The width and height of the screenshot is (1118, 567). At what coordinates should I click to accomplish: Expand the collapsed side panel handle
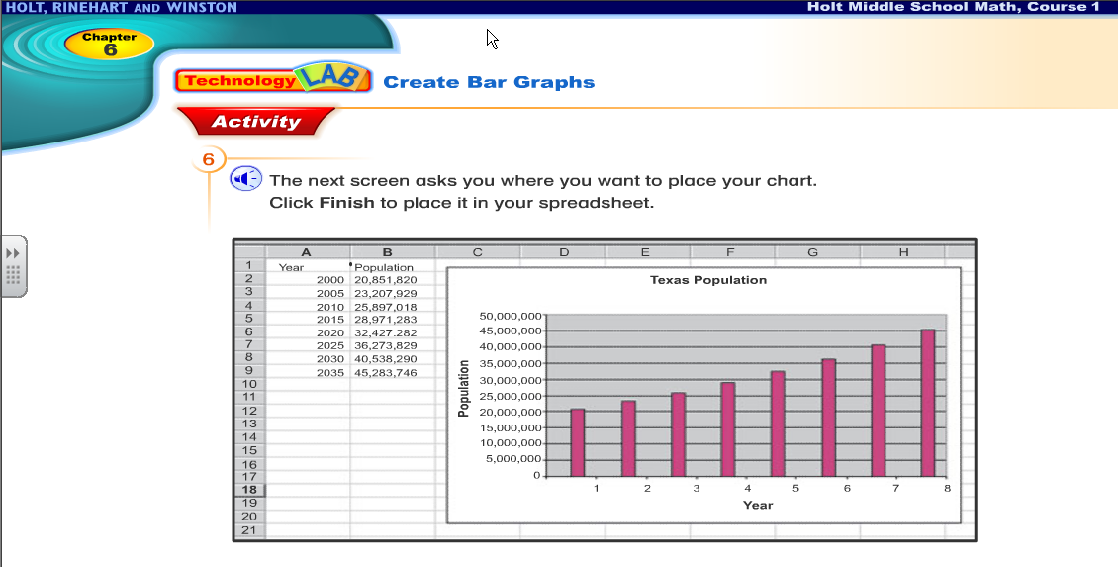(14, 266)
